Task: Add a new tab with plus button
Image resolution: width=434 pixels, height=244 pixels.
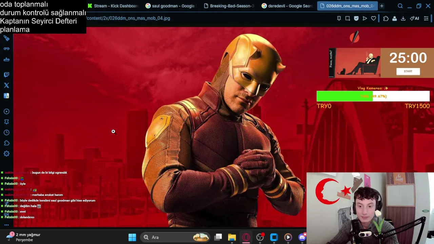Action: pyautogui.click(x=382, y=6)
